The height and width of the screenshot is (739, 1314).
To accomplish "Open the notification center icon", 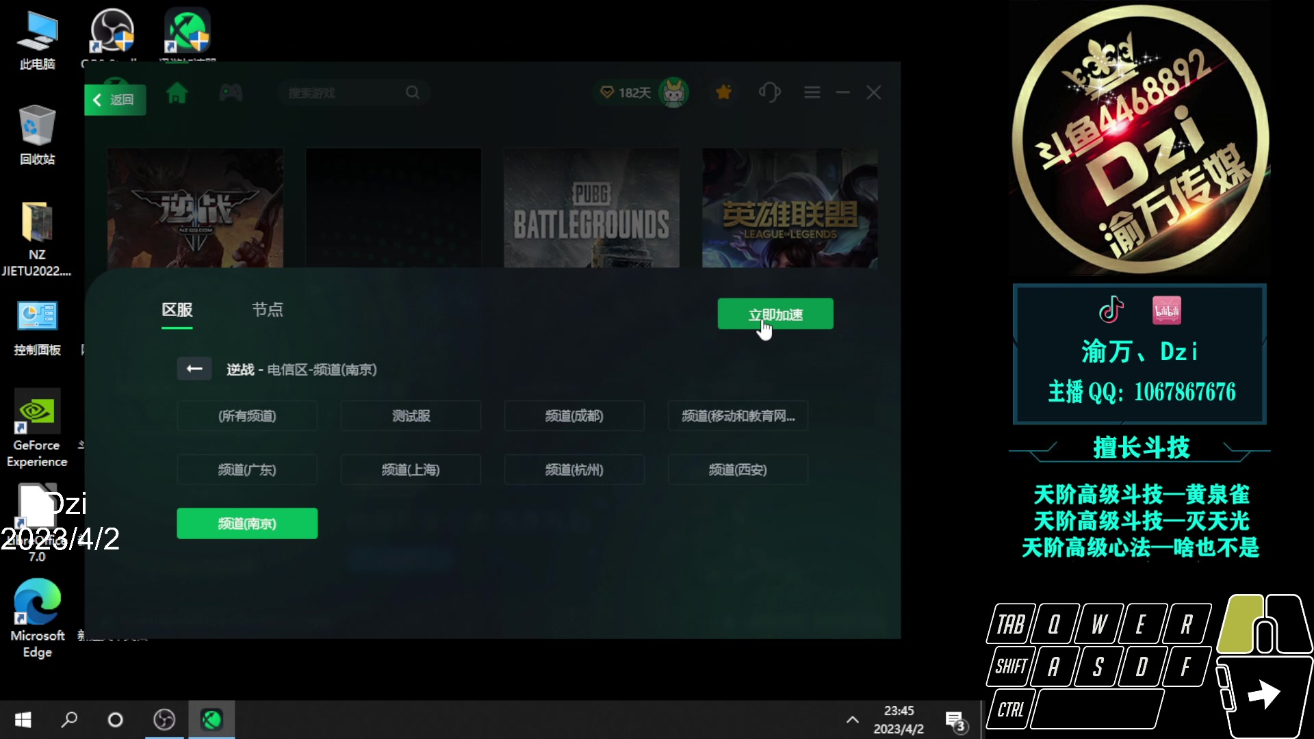I will pos(955,721).
